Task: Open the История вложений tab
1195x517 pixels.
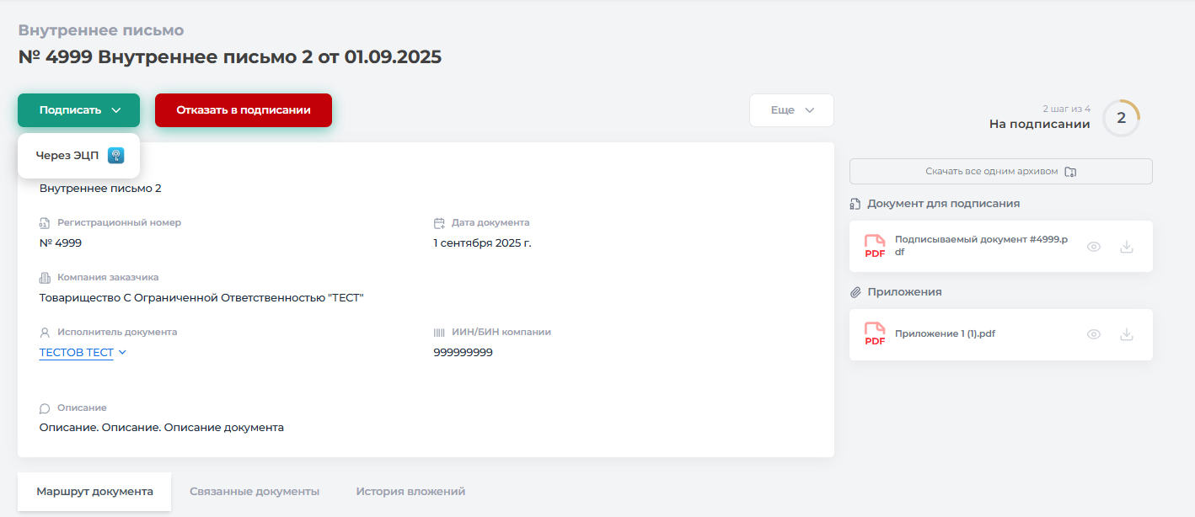Action: tap(410, 492)
